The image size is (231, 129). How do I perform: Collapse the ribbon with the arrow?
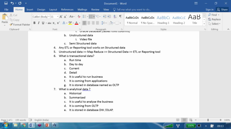coord(228,29)
